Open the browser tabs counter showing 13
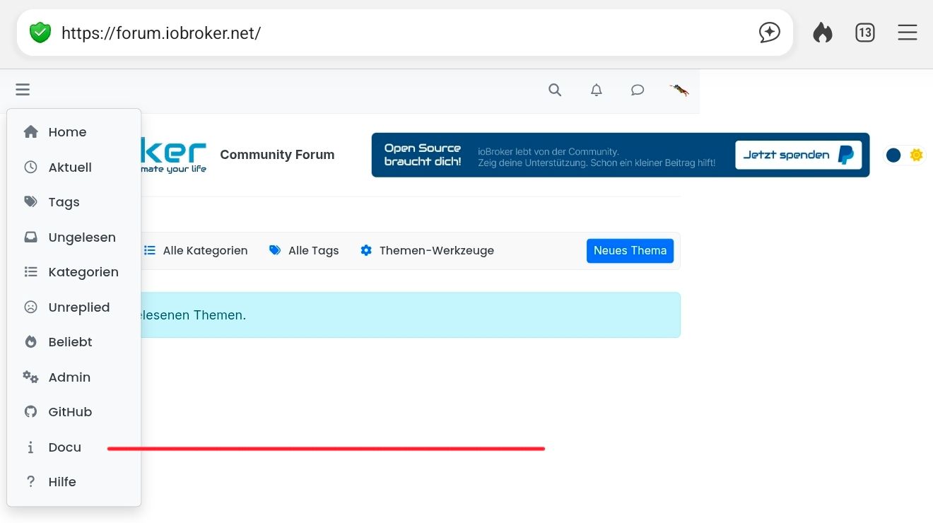 (865, 33)
